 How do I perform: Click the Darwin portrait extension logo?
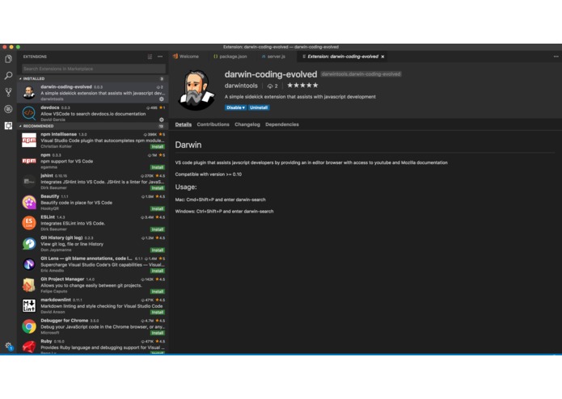pyautogui.click(x=196, y=90)
